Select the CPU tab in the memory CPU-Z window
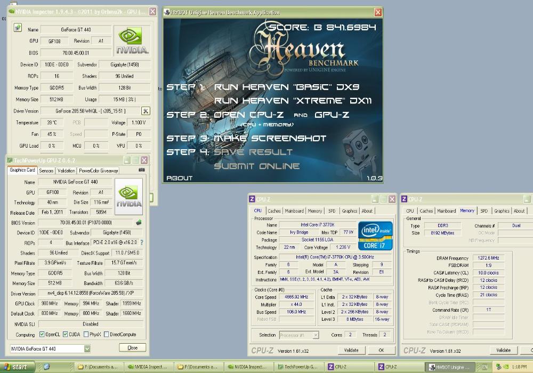 [410, 211]
